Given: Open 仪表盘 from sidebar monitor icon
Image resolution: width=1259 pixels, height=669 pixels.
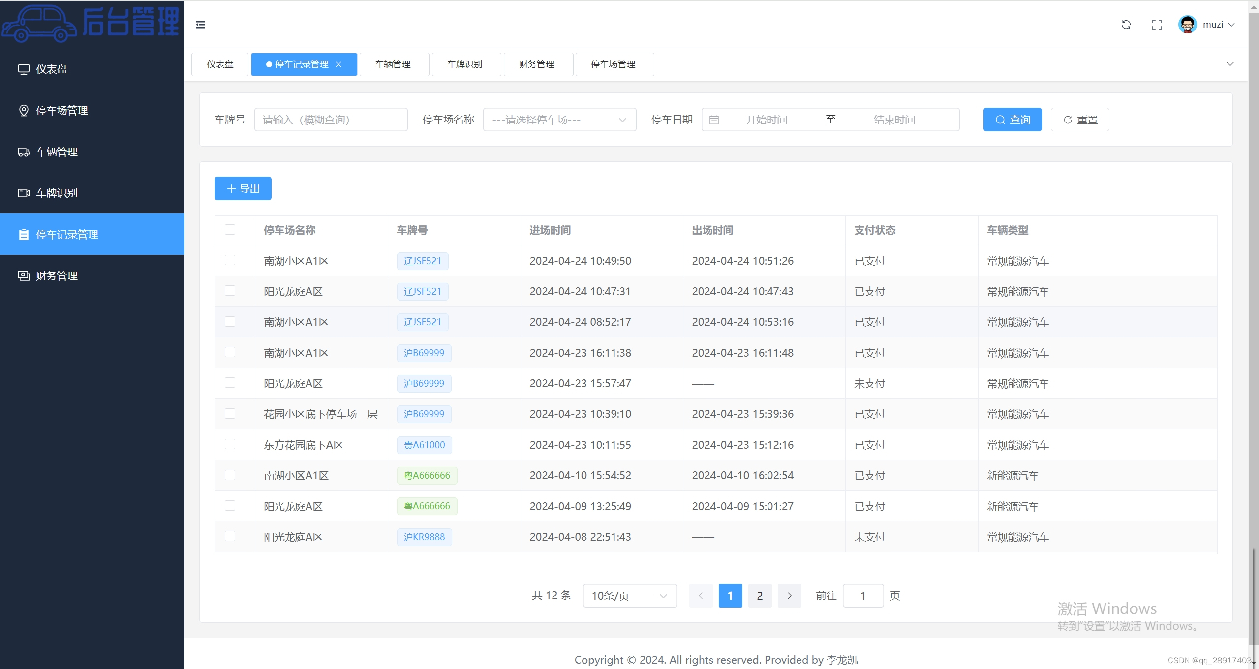Looking at the screenshot, I should click(24, 69).
